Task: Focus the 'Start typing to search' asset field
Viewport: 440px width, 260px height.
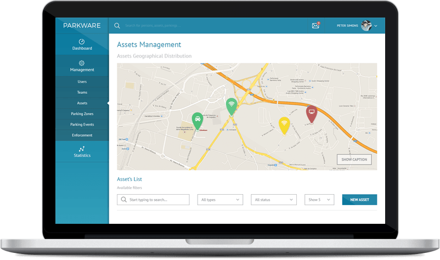Action: point(153,200)
